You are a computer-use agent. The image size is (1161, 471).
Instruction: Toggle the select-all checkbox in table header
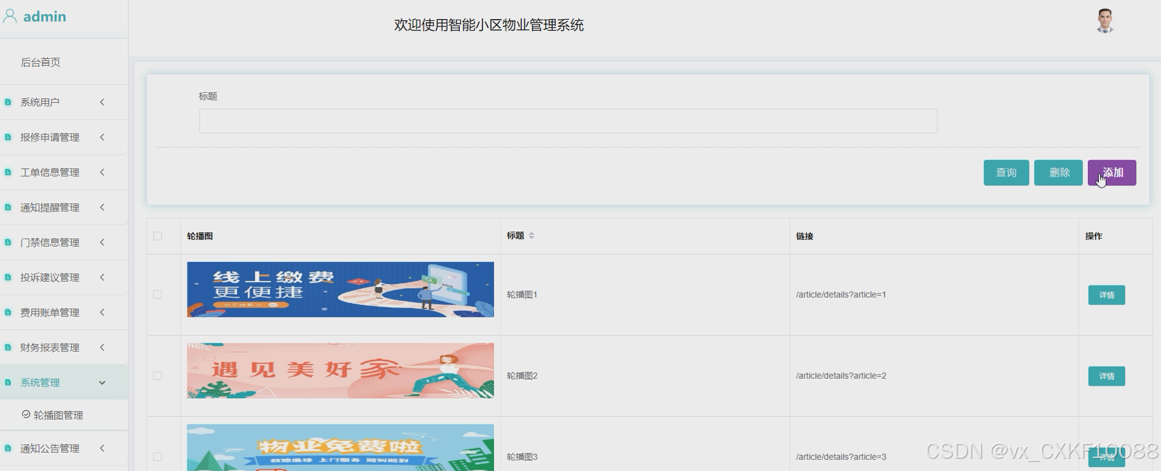[157, 236]
